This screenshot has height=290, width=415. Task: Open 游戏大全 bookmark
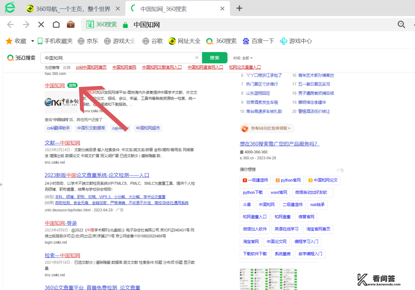[x=120, y=41]
